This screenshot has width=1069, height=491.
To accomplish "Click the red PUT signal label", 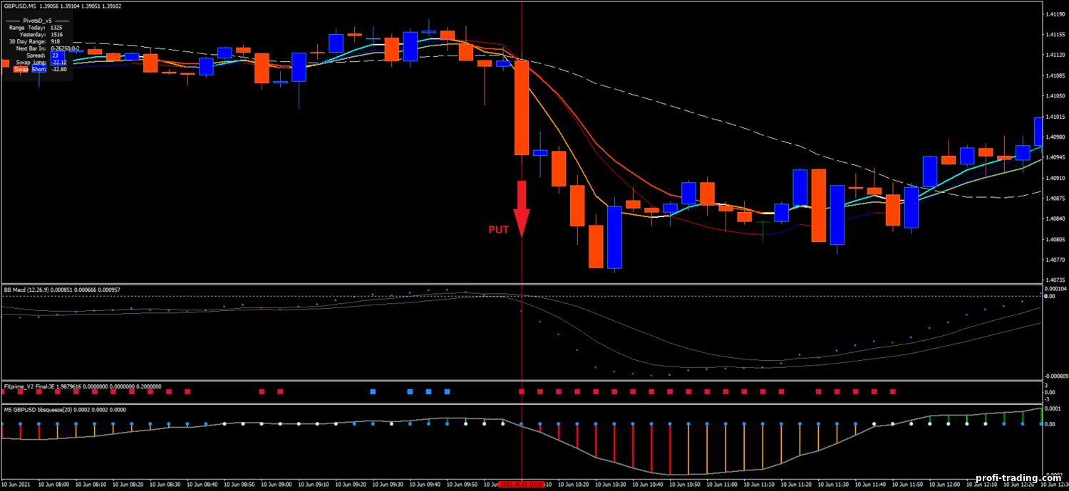I will [x=498, y=230].
